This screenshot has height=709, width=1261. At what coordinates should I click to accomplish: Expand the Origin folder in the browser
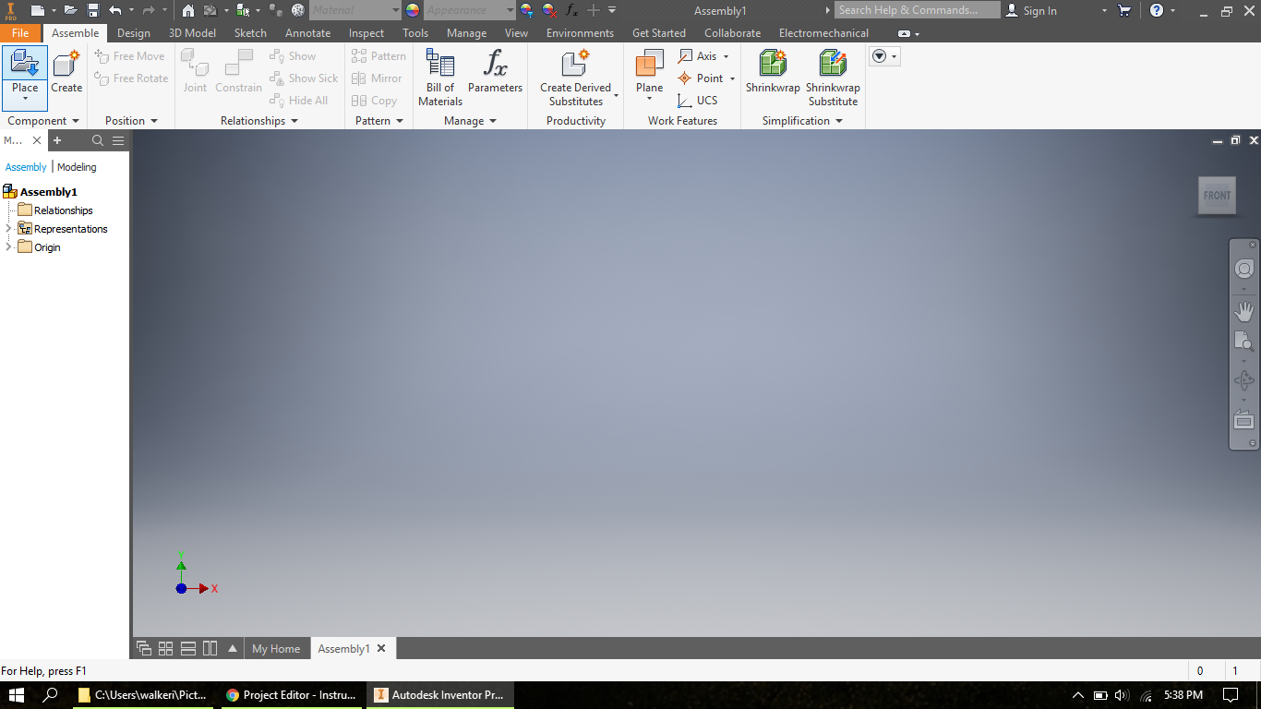pyautogui.click(x=8, y=246)
